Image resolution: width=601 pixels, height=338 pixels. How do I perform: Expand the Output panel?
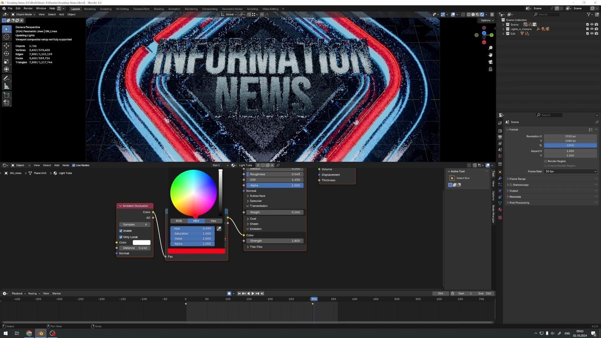point(513,191)
